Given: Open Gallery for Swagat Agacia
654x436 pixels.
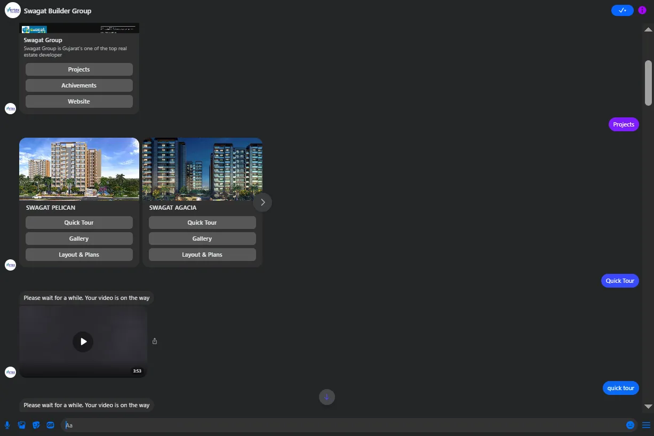Looking at the screenshot, I should pos(202,239).
